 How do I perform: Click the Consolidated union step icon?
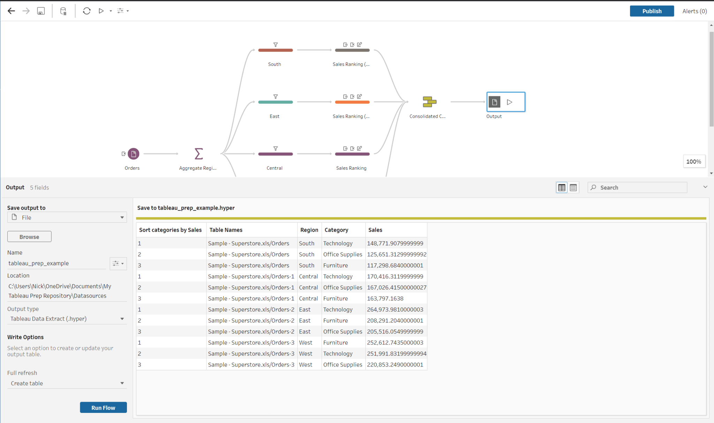coord(430,102)
